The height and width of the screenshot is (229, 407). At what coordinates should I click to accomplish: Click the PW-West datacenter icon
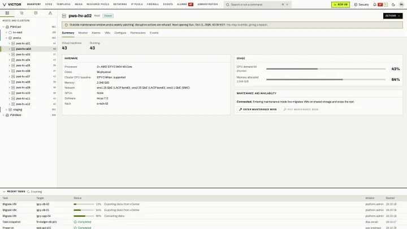[7, 115]
